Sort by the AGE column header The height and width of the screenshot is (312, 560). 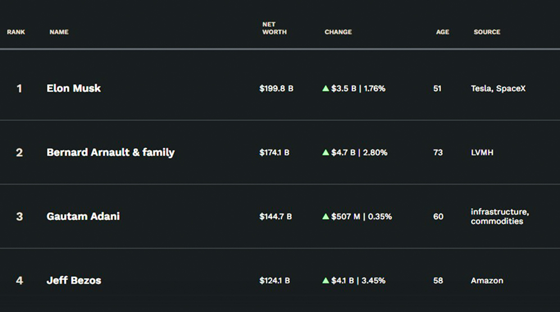443,32
